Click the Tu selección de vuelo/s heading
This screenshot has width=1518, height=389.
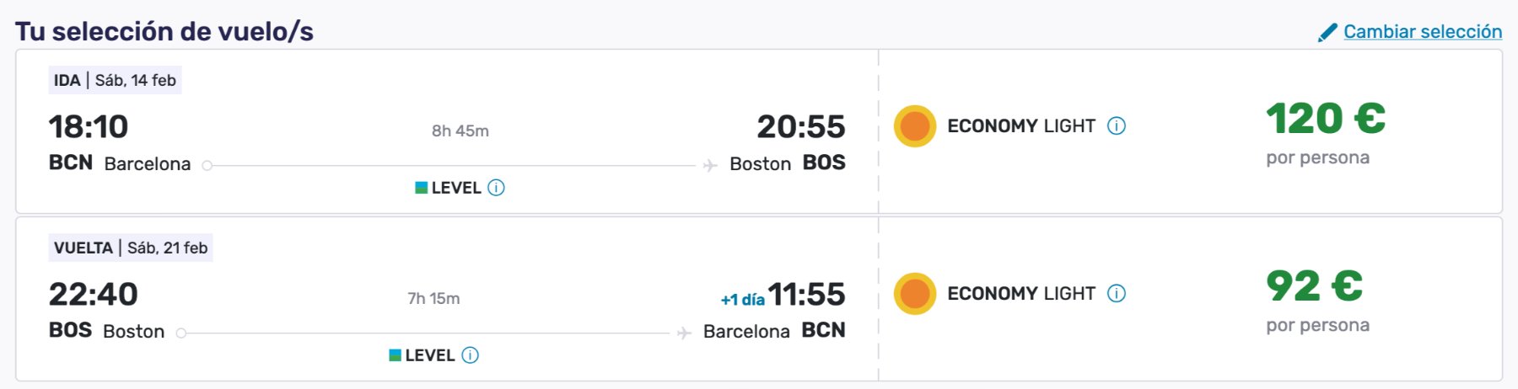pyautogui.click(x=164, y=32)
